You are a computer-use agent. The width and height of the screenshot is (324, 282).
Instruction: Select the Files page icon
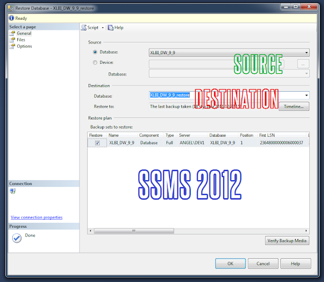(12, 40)
